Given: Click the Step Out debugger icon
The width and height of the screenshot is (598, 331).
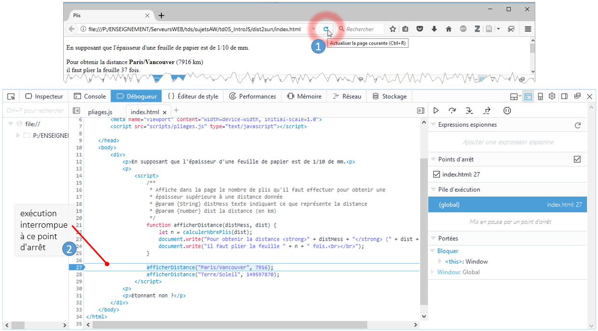Looking at the screenshot, I should point(487,110).
